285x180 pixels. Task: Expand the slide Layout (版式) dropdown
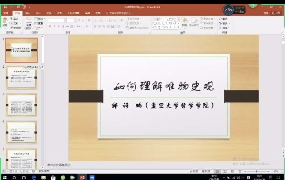[x=40, y=19]
